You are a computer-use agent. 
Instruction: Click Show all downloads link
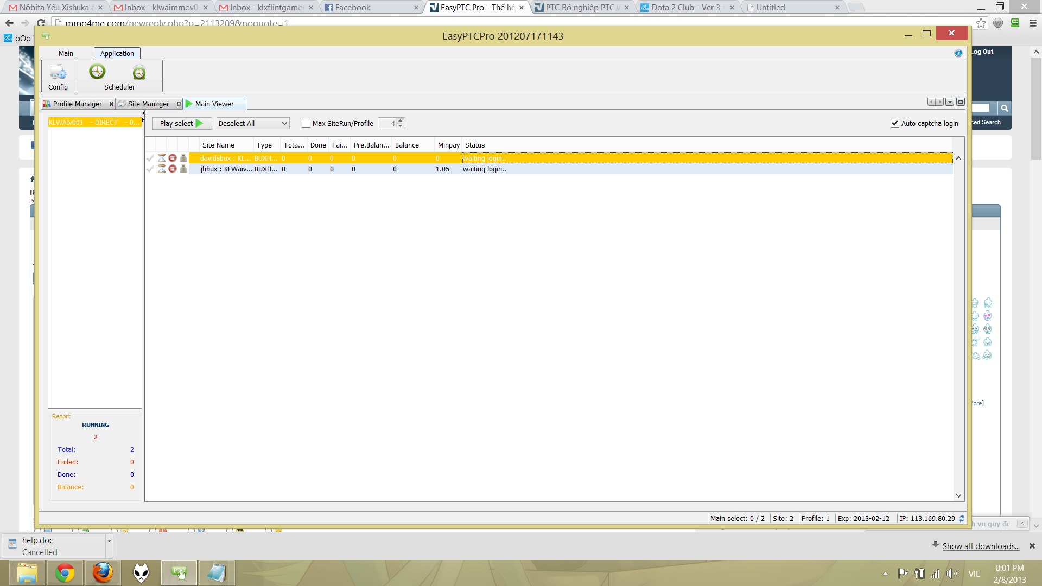click(981, 546)
